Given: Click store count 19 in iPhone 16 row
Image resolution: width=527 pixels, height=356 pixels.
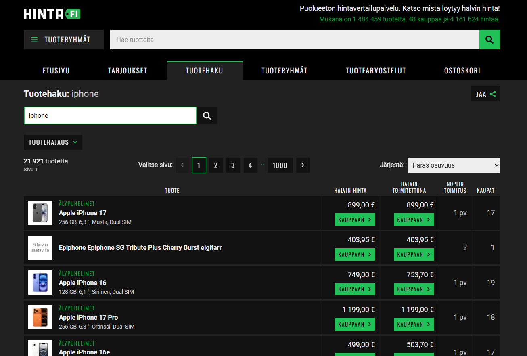Looking at the screenshot, I should click(x=491, y=283).
